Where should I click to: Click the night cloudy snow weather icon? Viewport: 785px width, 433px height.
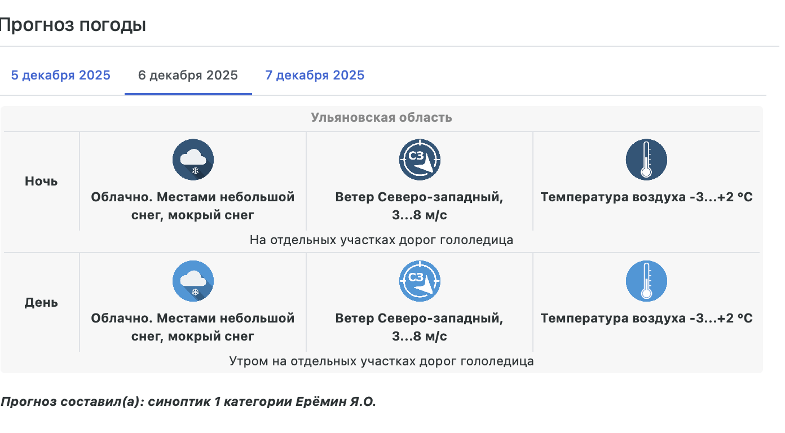point(193,160)
